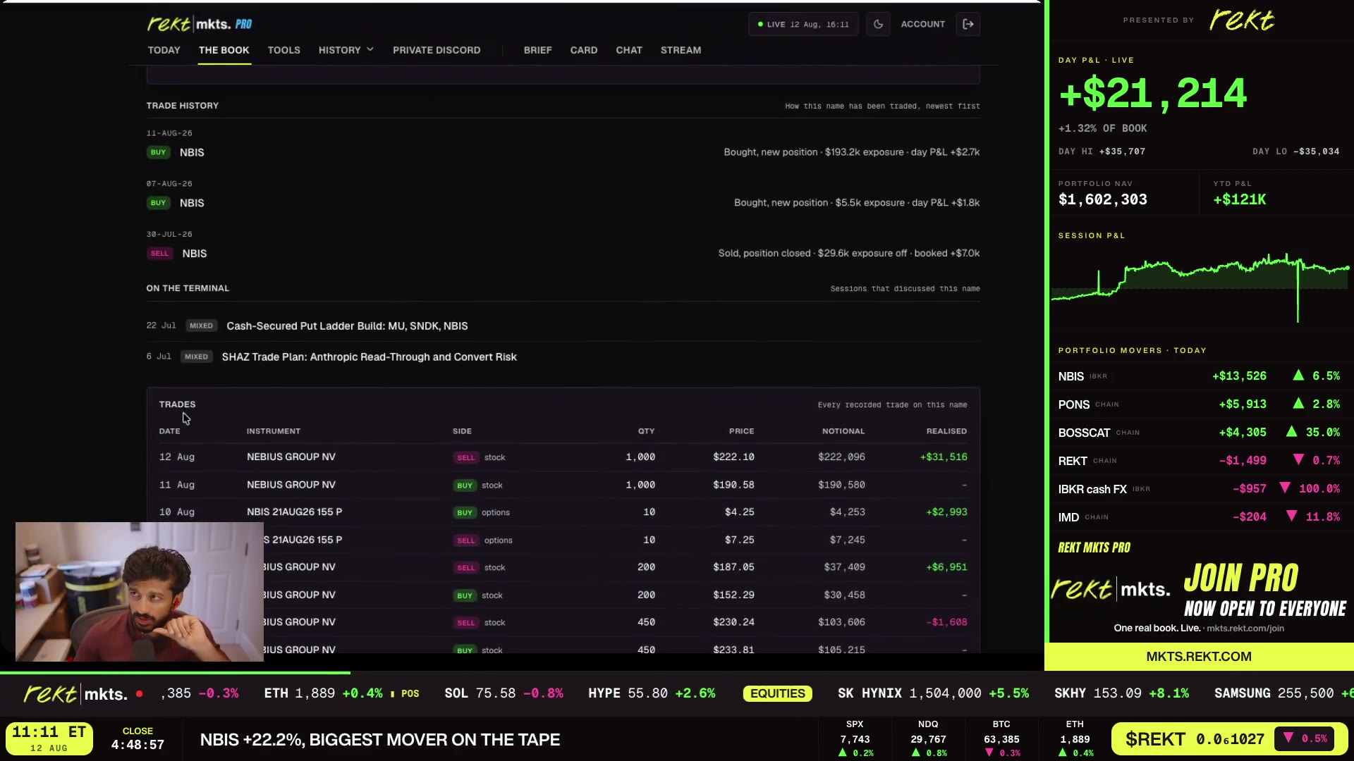This screenshot has height=761, width=1354.
Task: Click the down arrow beside REKT 0.7%
Action: point(1298,460)
